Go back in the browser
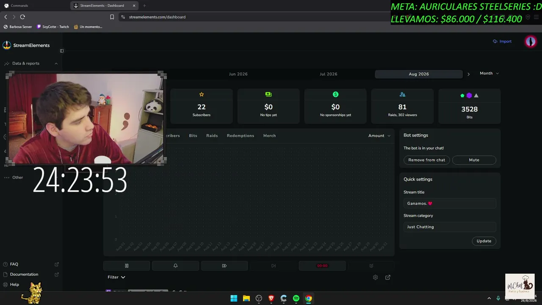Viewport: 542px width, 305px height. click(x=6, y=17)
